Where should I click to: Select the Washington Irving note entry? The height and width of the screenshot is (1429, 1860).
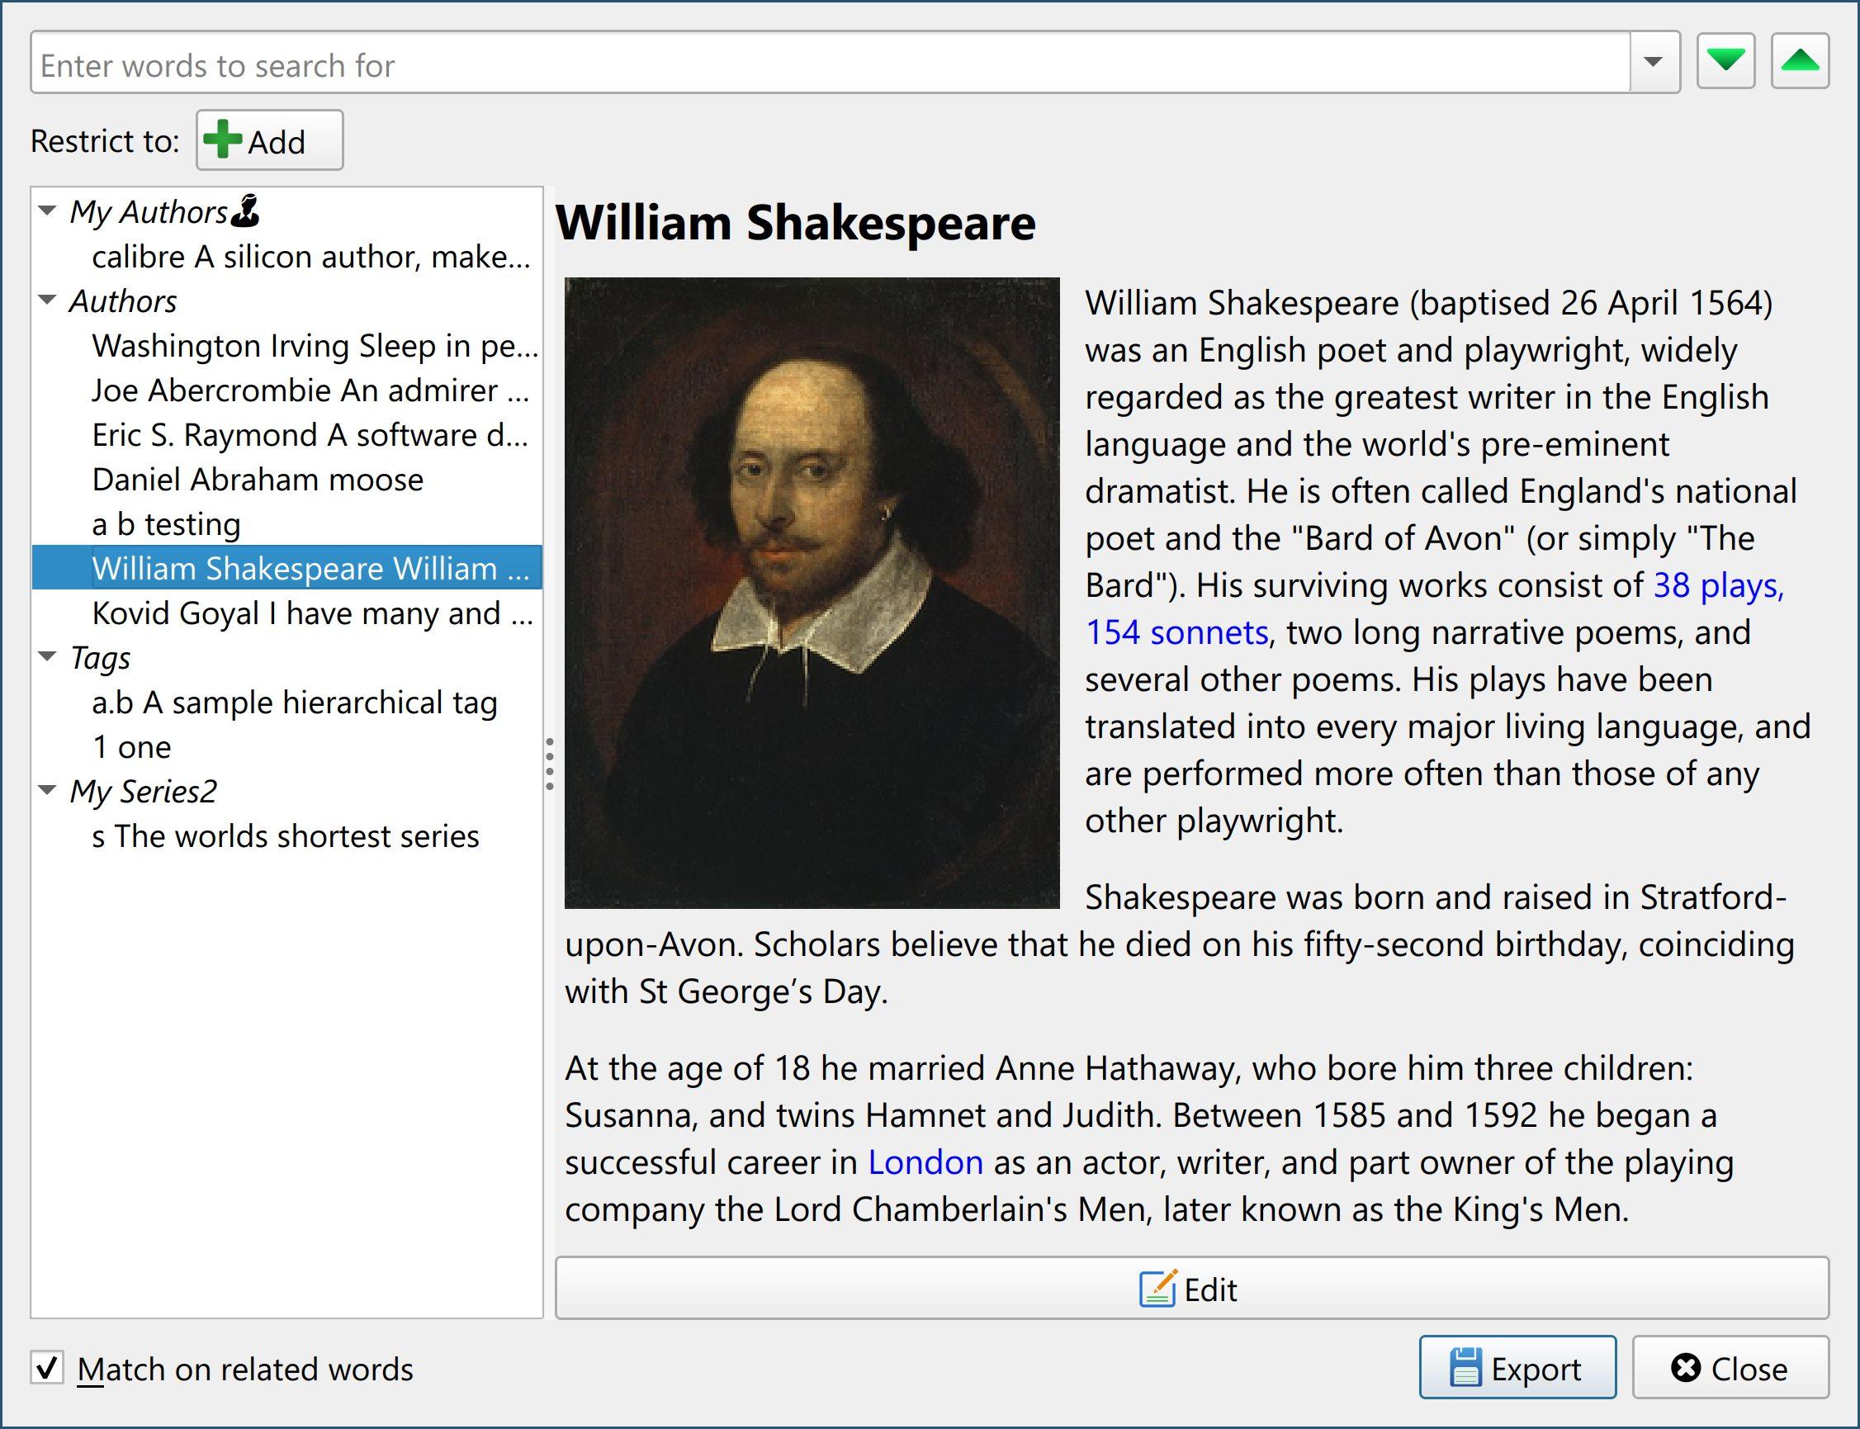[315, 346]
